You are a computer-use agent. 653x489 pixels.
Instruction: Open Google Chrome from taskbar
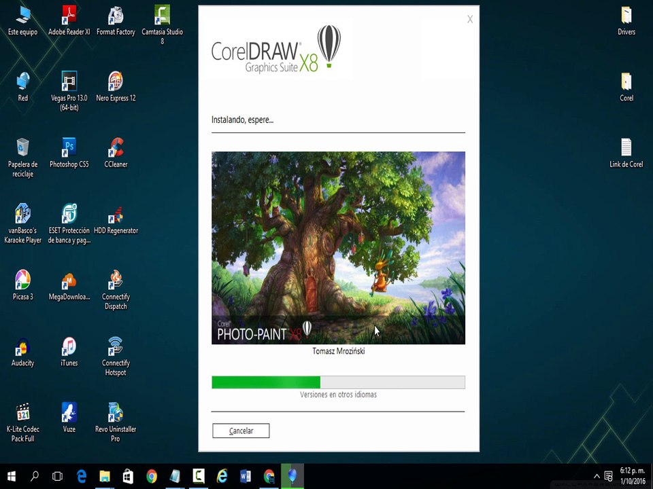point(152,476)
